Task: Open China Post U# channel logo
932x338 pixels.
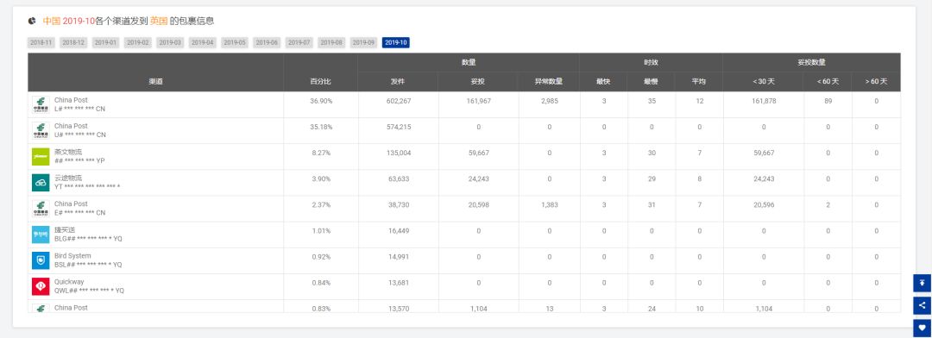Action: point(41,131)
